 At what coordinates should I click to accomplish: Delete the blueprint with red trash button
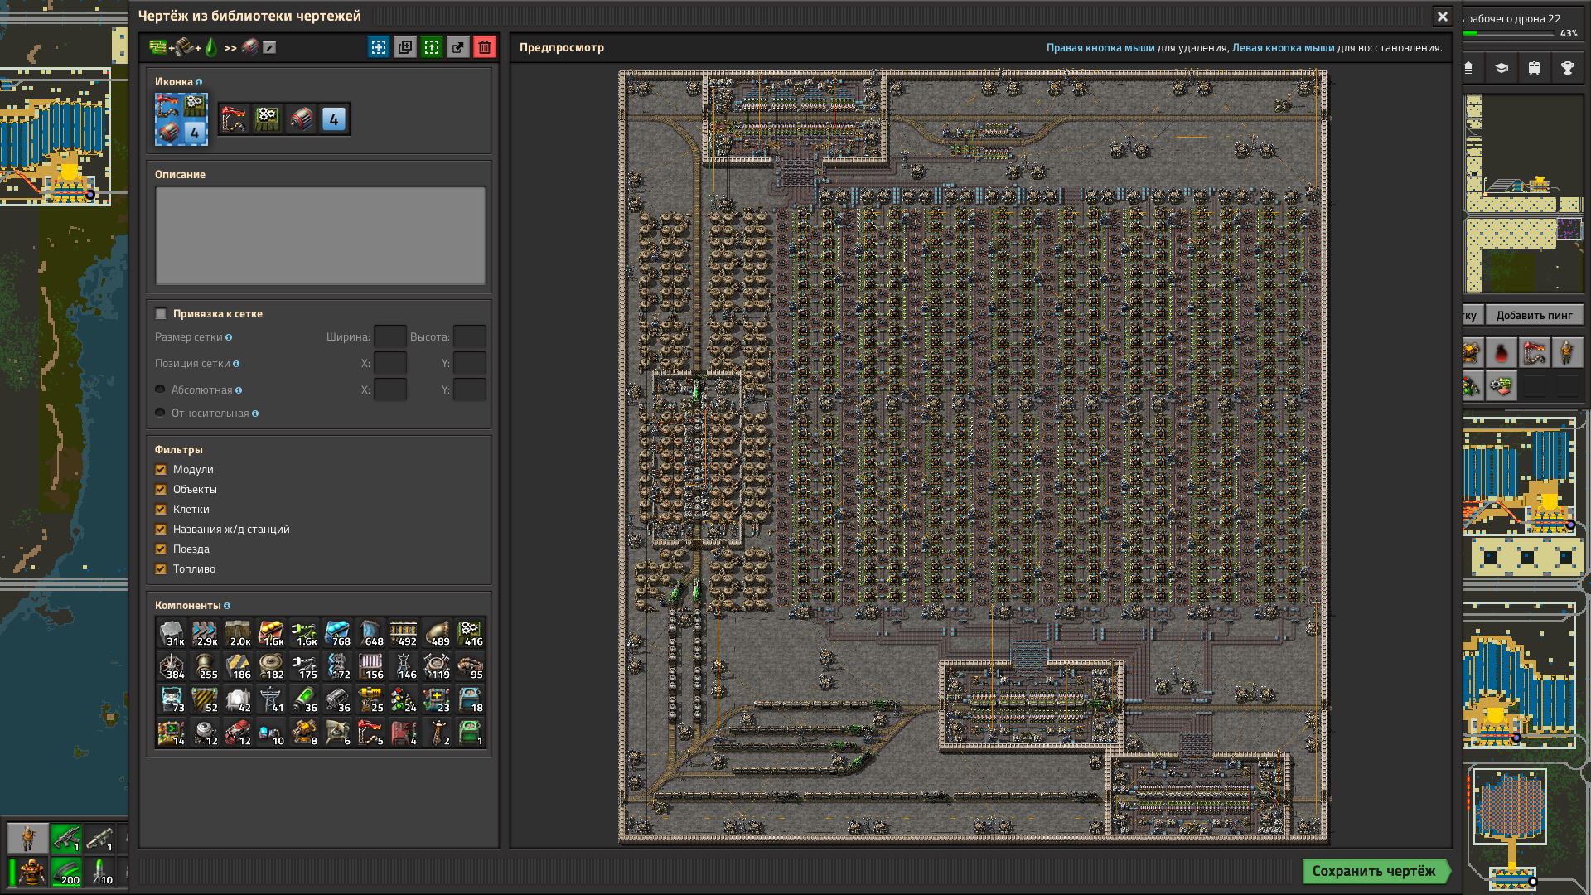click(x=485, y=47)
